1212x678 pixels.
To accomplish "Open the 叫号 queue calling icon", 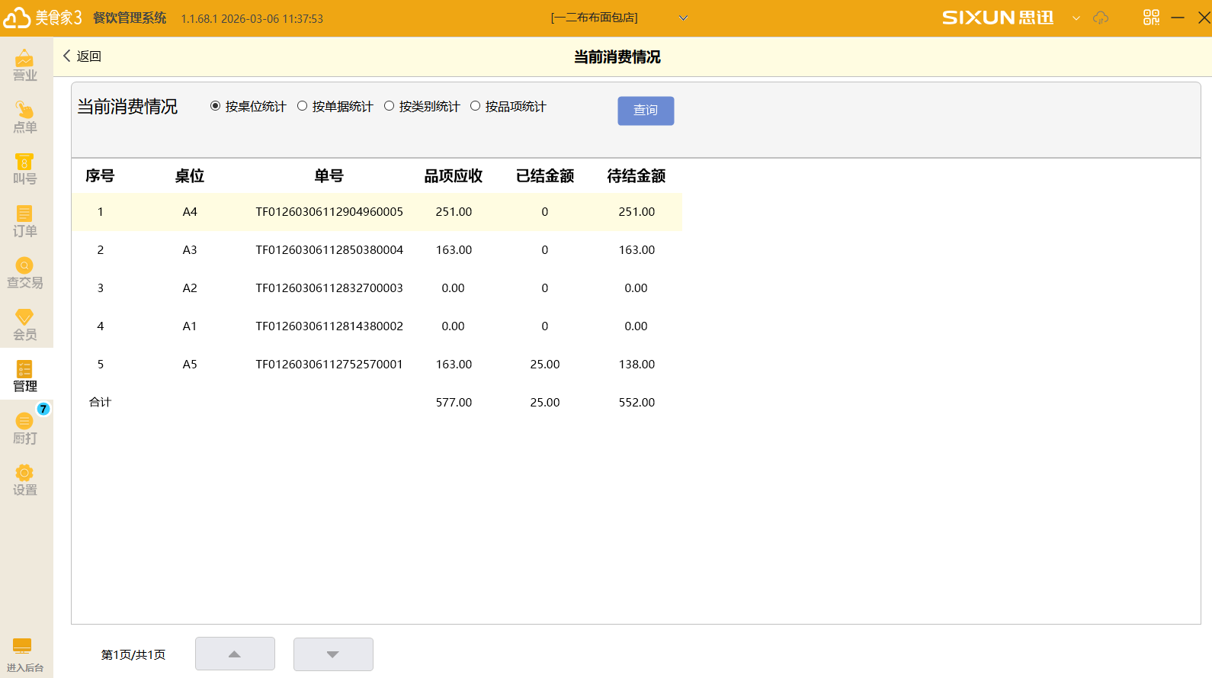I will pyautogui.click(x=24, y=169).
